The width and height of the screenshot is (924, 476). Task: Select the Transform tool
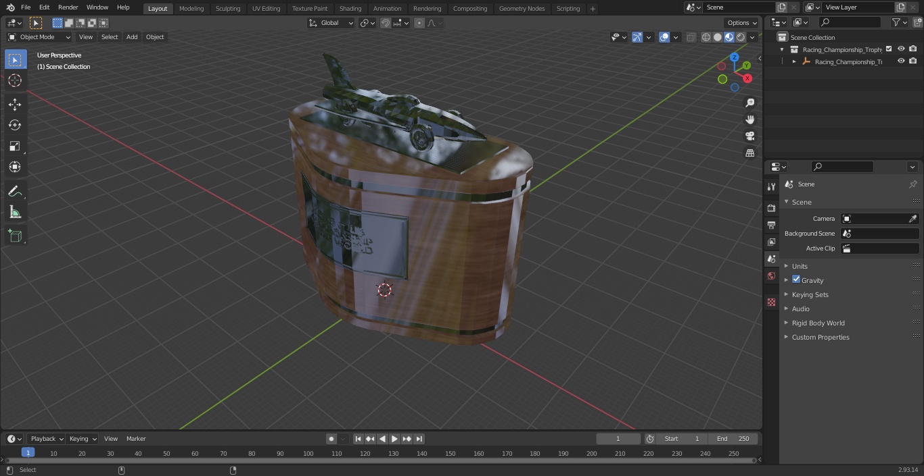point(15,167)
